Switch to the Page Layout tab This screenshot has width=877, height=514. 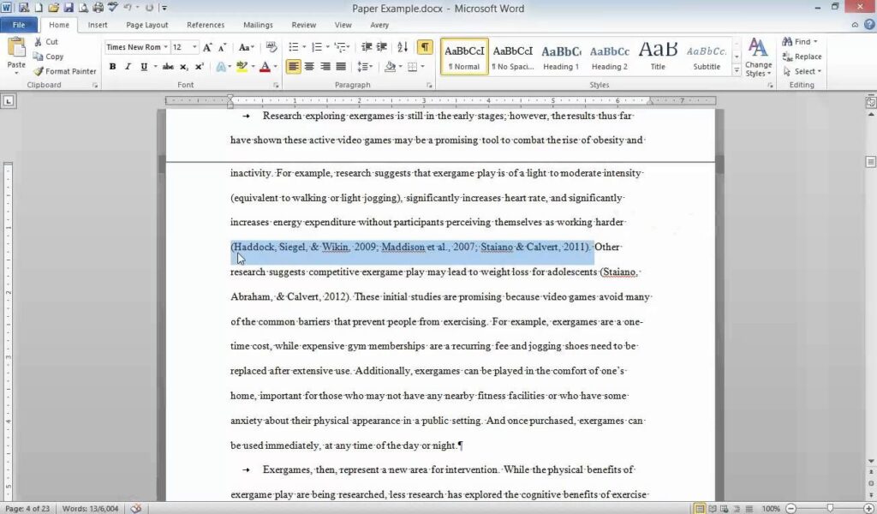[x=147, y=25]
